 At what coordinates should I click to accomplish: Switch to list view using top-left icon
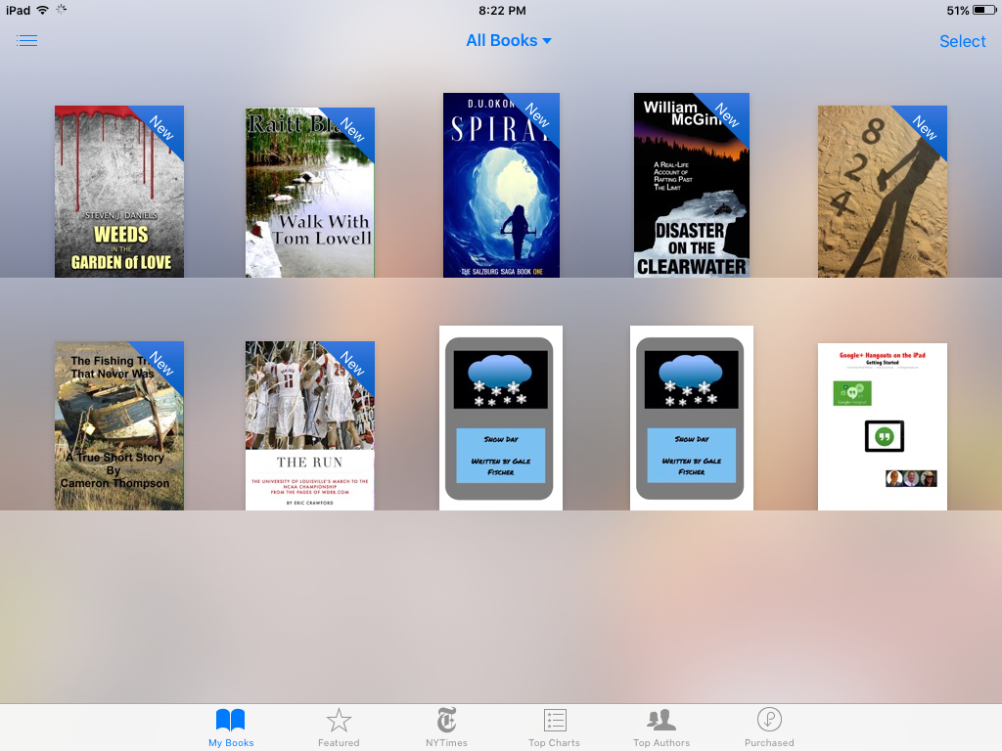(26, 41)
